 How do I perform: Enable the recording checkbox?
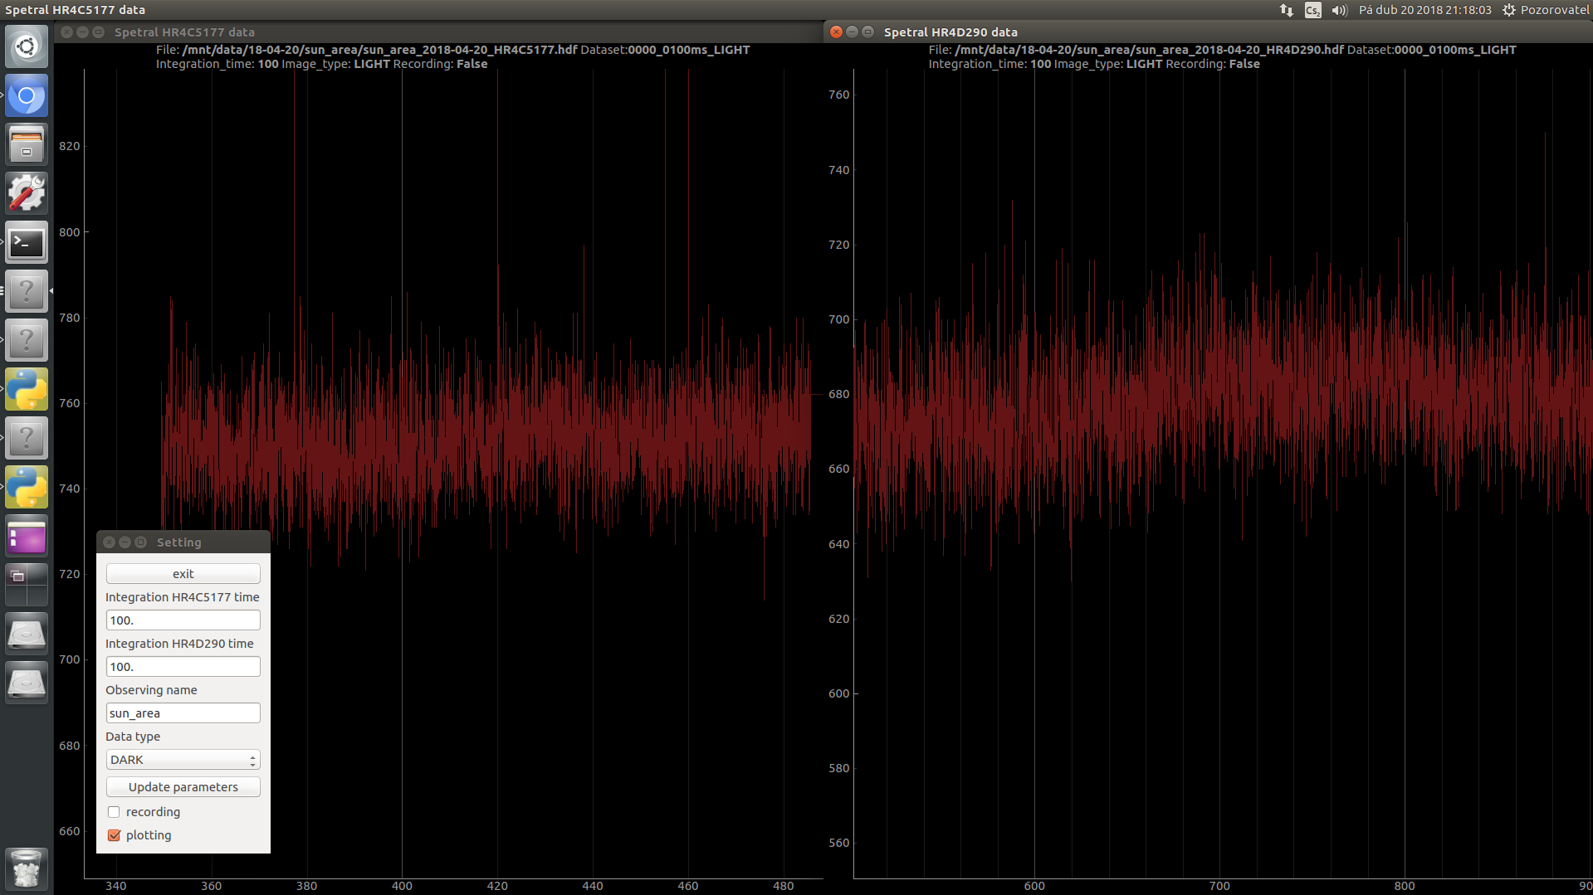click(114, 812)
